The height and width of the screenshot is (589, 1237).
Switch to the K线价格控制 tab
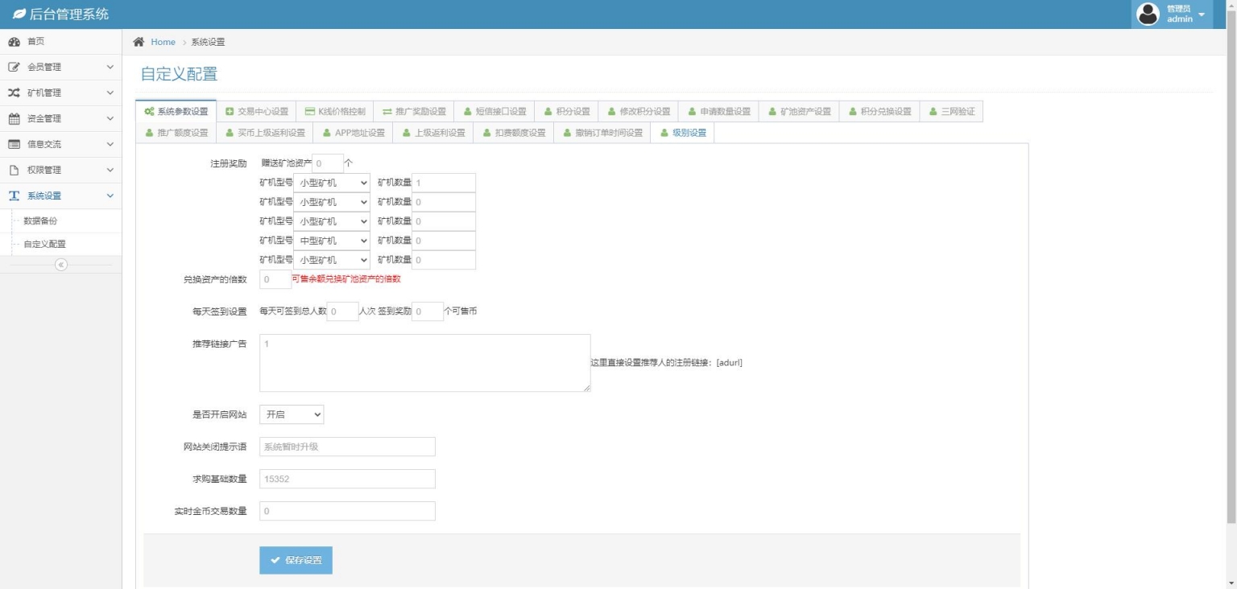point(335,112)
